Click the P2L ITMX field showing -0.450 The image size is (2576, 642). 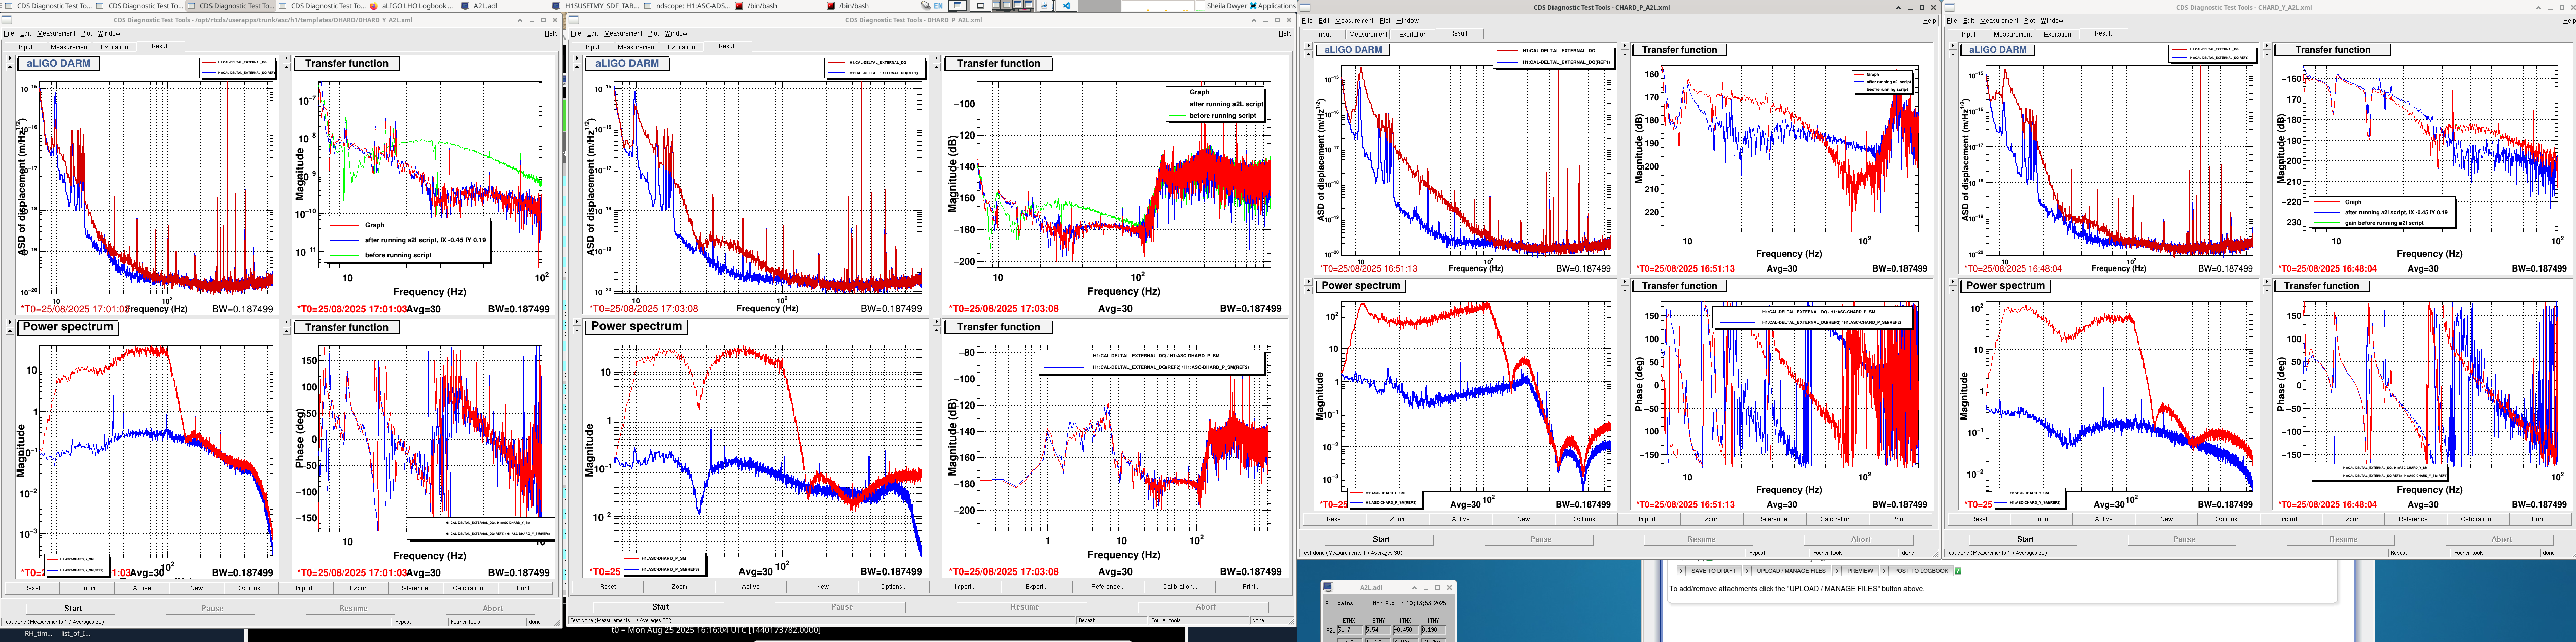coord(1405,630)
